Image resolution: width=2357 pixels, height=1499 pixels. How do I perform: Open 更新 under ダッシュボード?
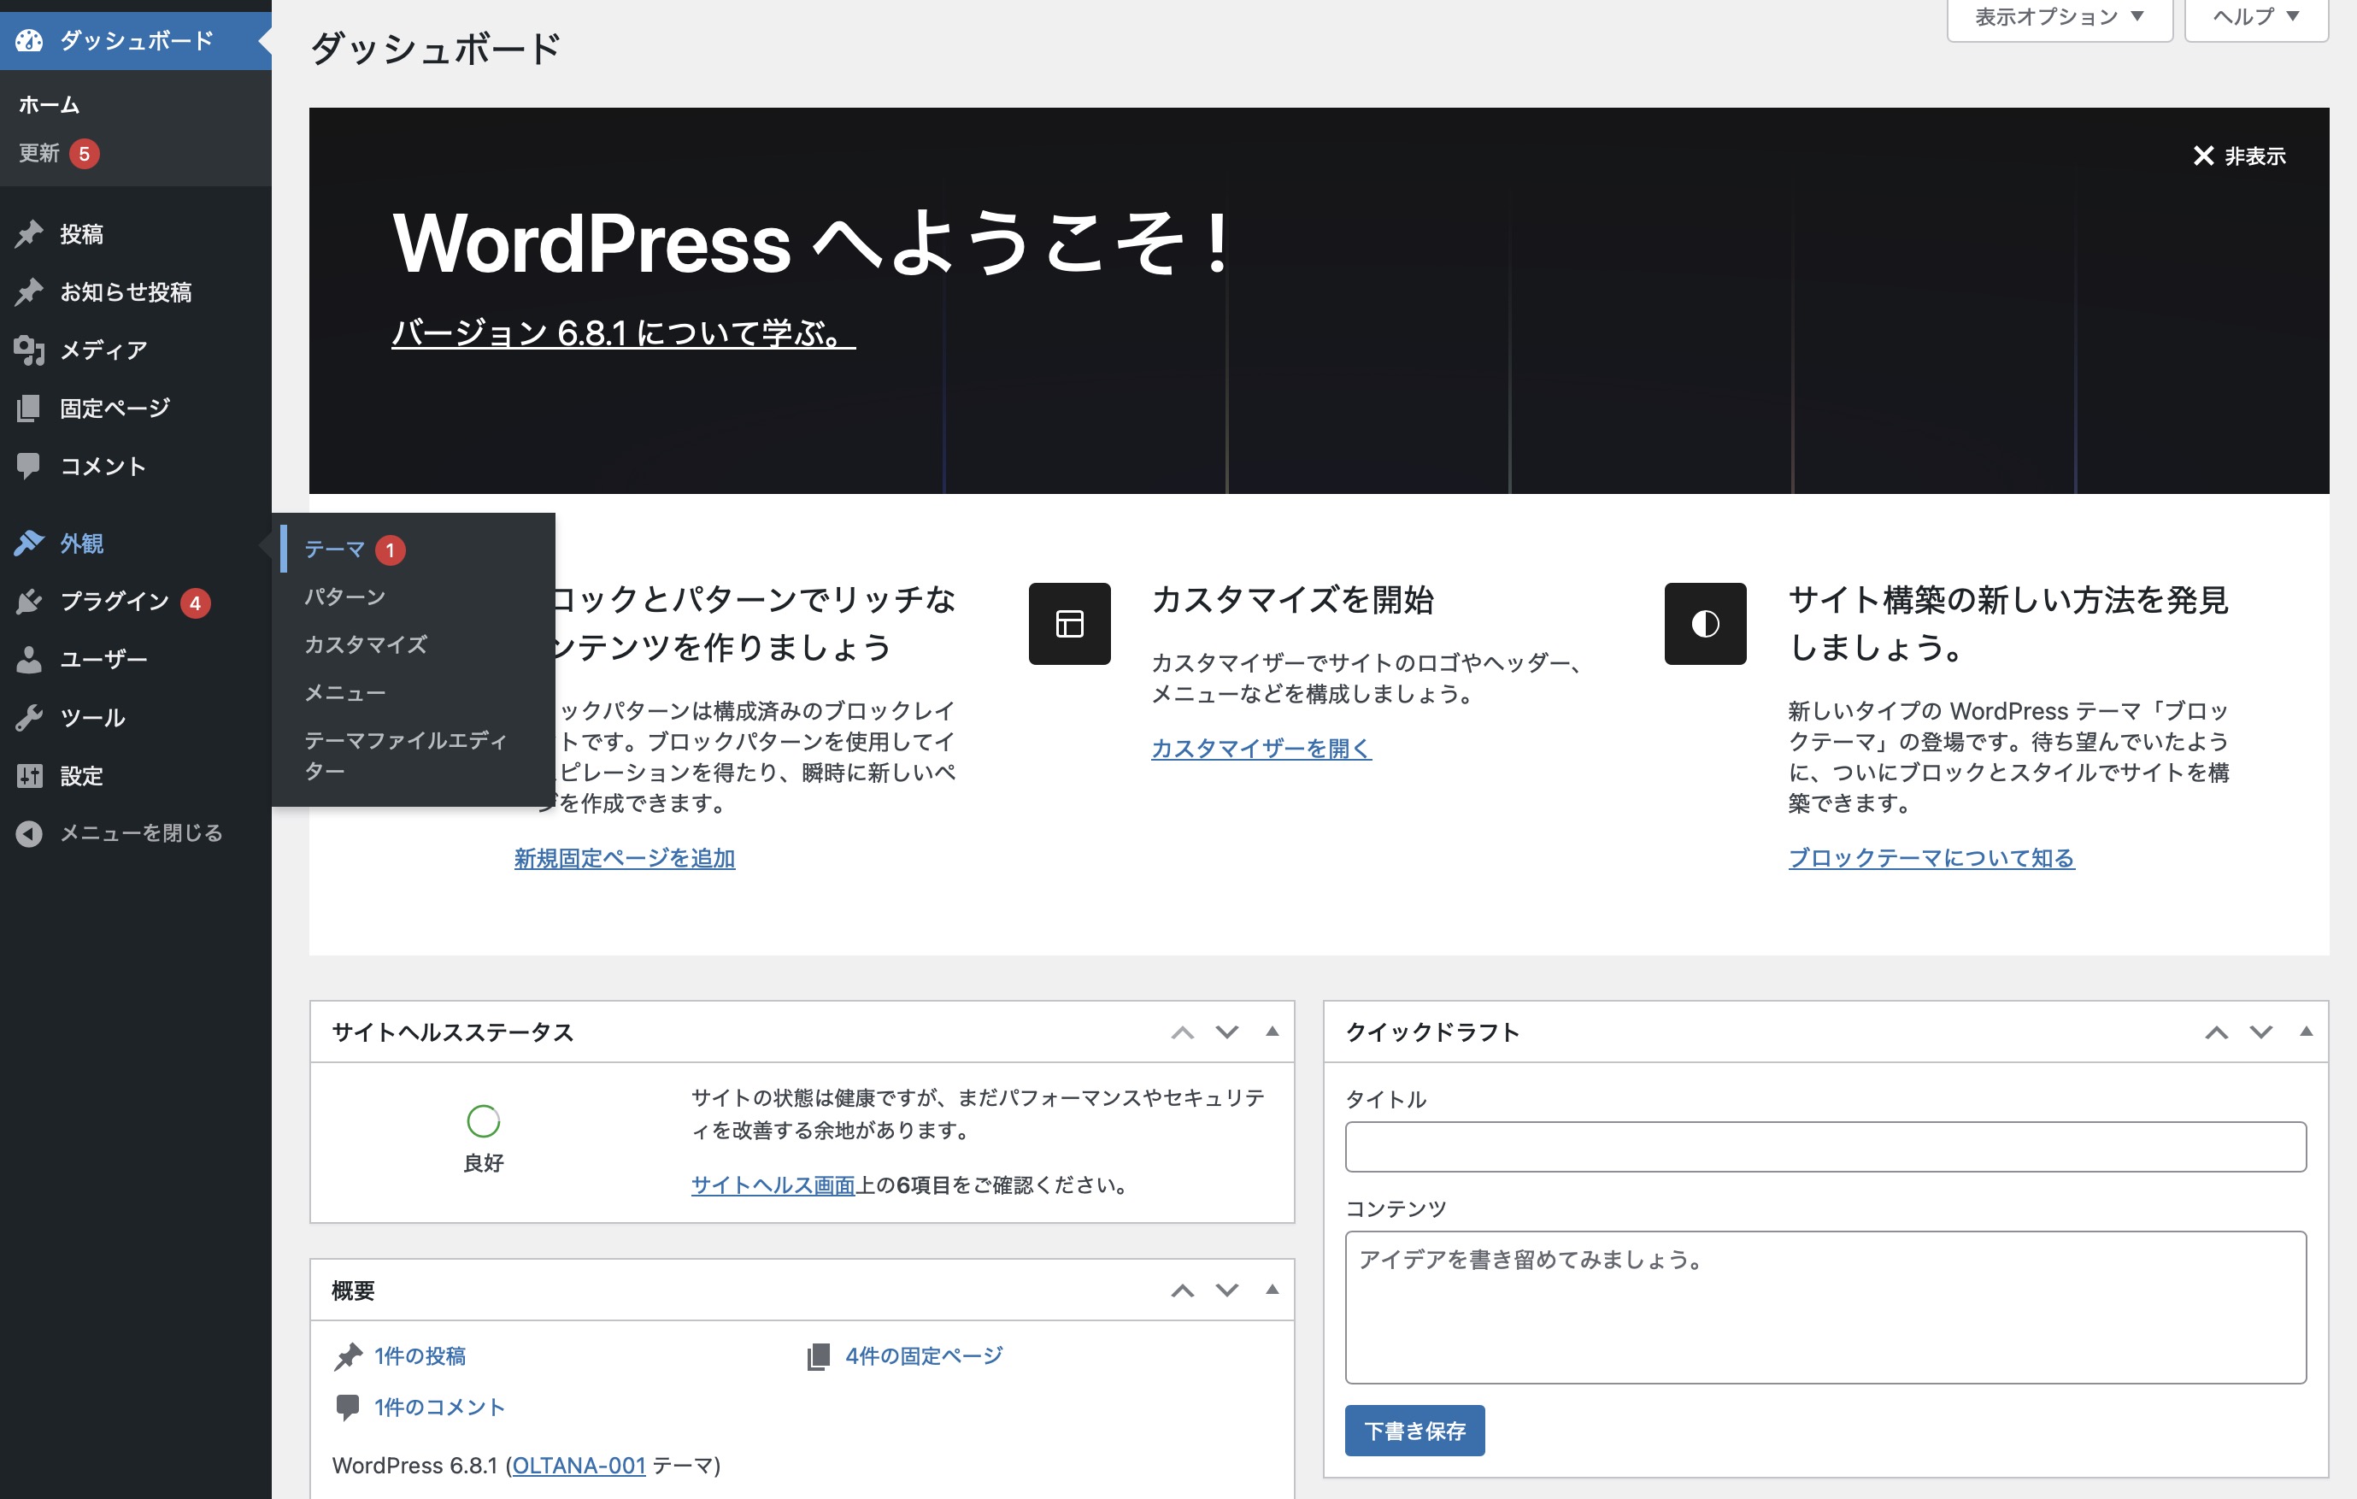[39, 153]
